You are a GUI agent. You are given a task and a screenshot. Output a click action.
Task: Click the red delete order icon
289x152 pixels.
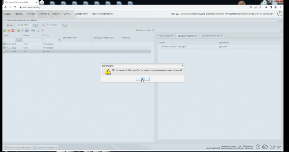pos(13,31)
